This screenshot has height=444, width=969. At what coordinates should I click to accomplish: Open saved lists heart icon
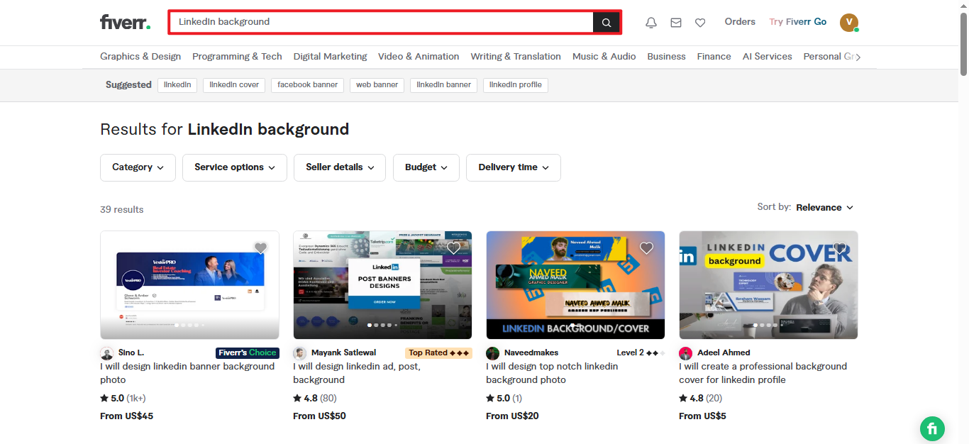click(x=700, y=23)
